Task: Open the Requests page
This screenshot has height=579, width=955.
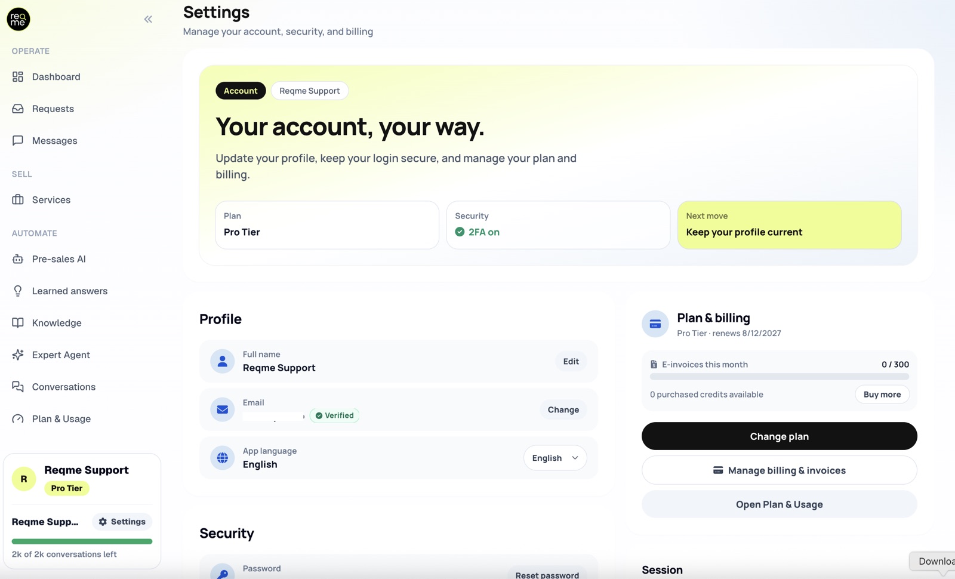Action: coord(53,109)
